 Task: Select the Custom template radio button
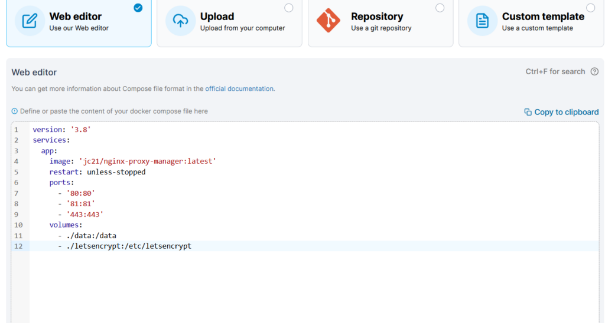tap(590, 8)
